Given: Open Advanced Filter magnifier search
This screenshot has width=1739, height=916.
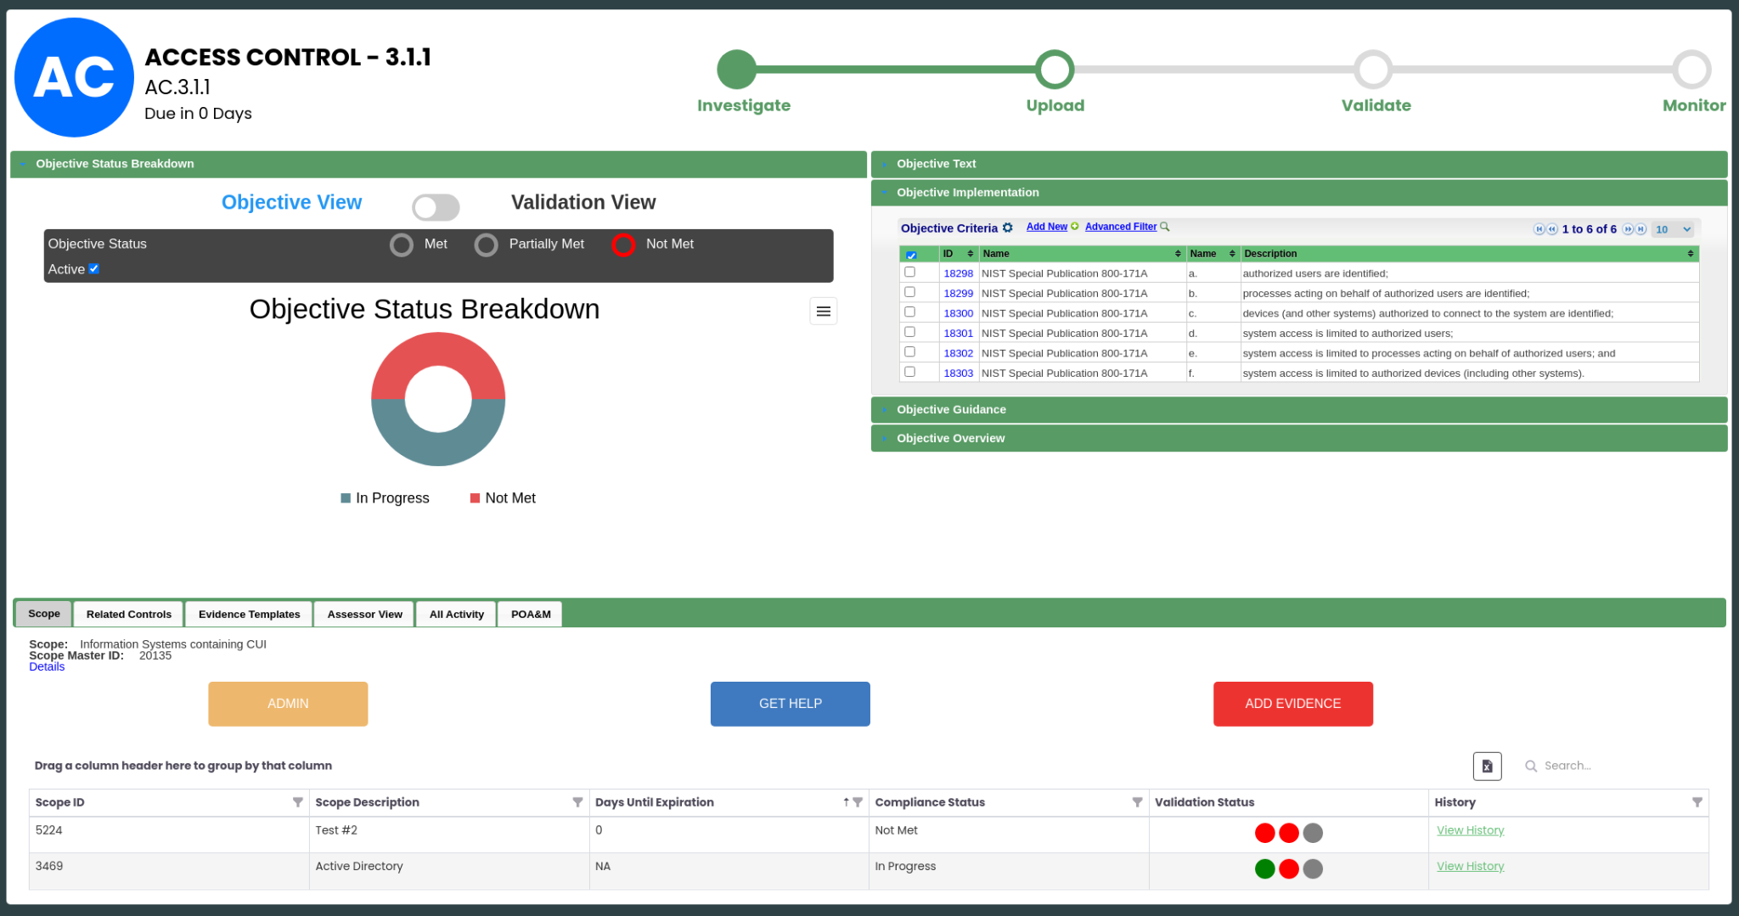Looking at the screenshot, I should coord(1164,227).
